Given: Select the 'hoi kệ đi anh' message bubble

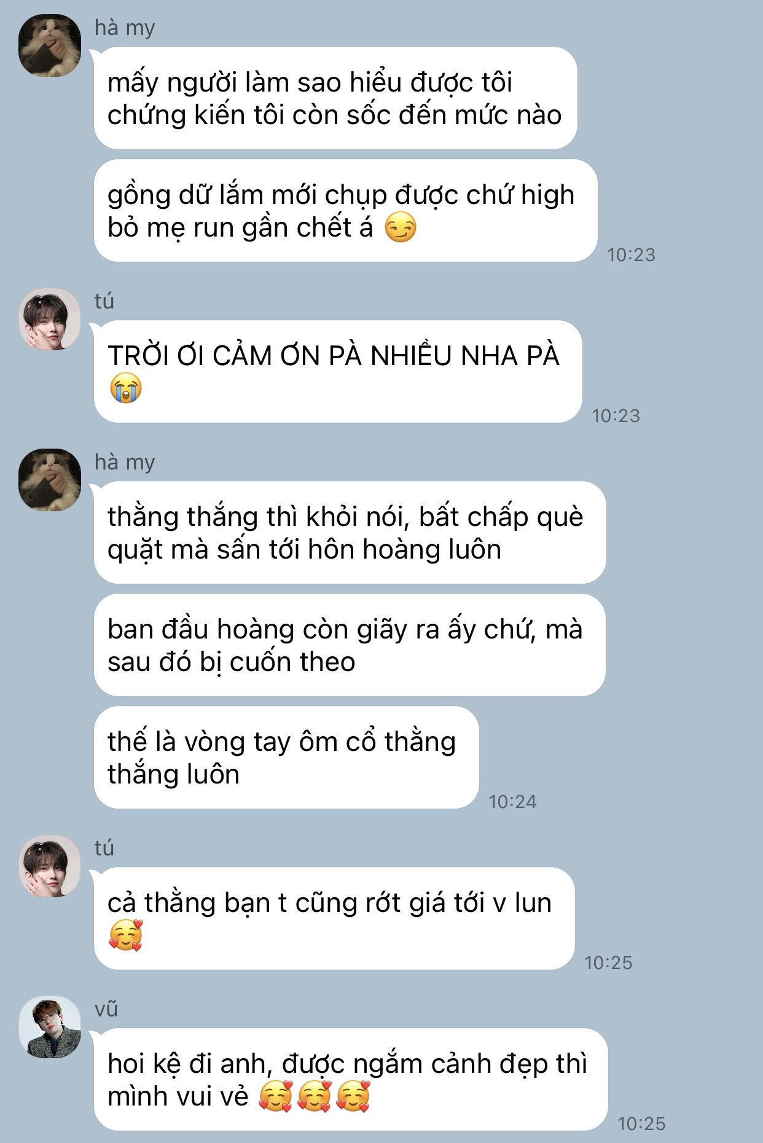Looking at the screenshot, I should [351, 1080].
